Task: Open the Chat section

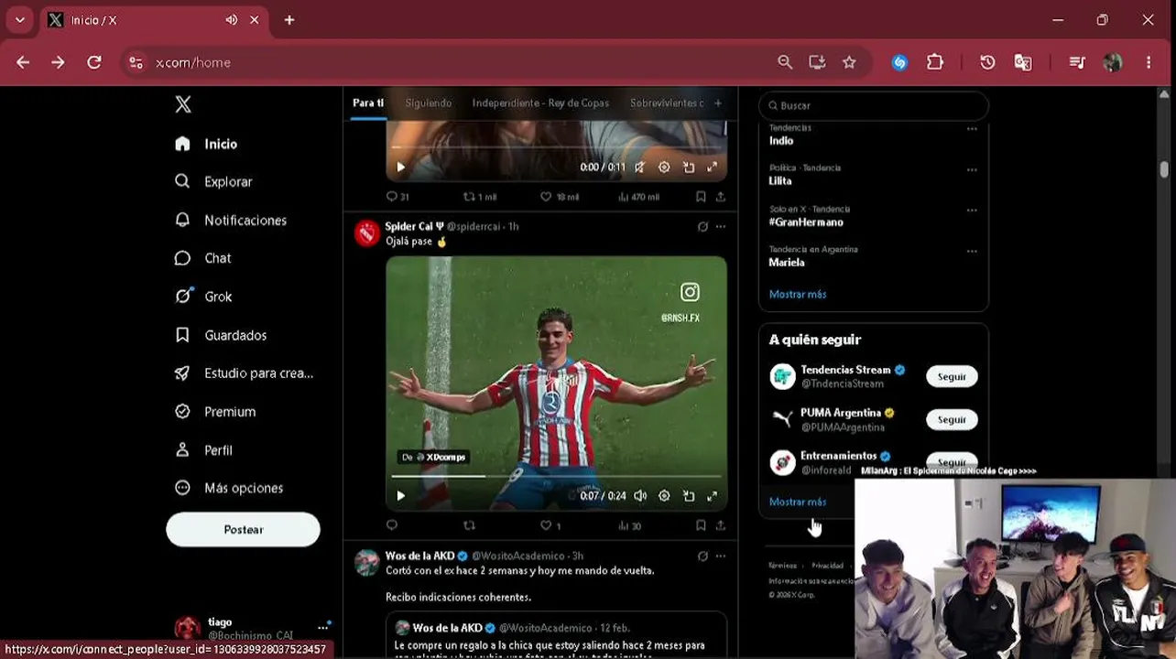Action: pos(202,258)
